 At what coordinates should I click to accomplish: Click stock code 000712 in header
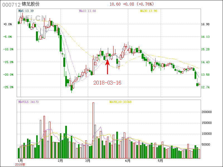(11, 4)
